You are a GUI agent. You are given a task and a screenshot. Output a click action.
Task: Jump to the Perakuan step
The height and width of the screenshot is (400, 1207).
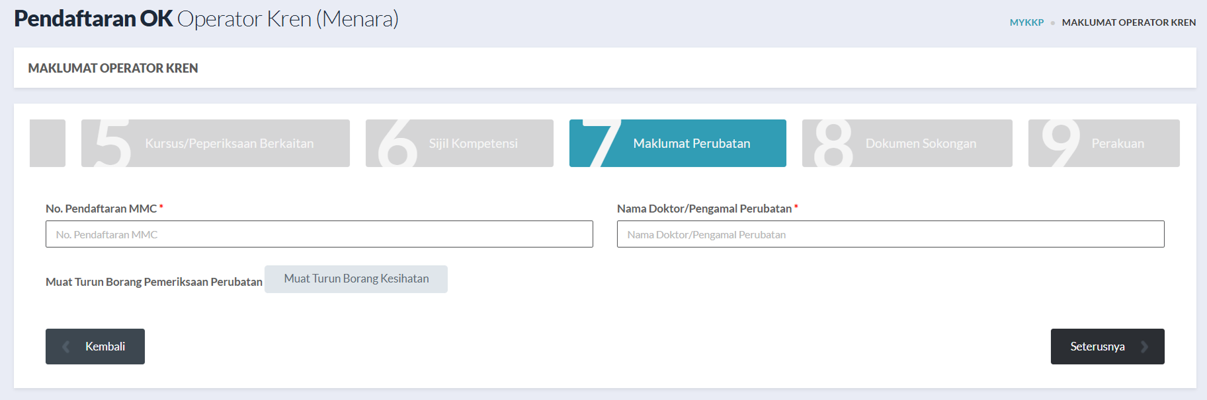tap(1117, 143)
